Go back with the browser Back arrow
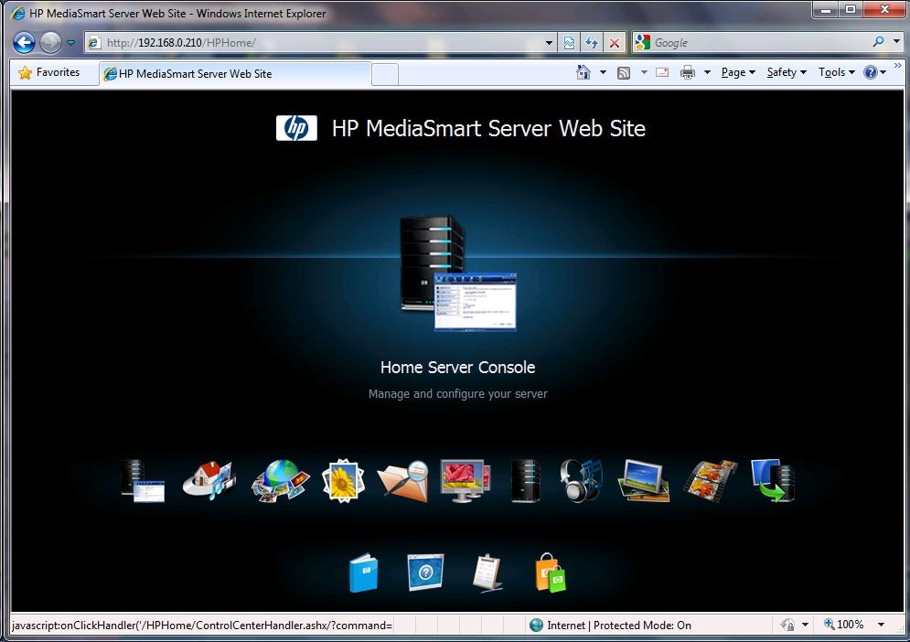Image resolution: width=910 pixels, height=642 pixels. click(x=25, y=42)
